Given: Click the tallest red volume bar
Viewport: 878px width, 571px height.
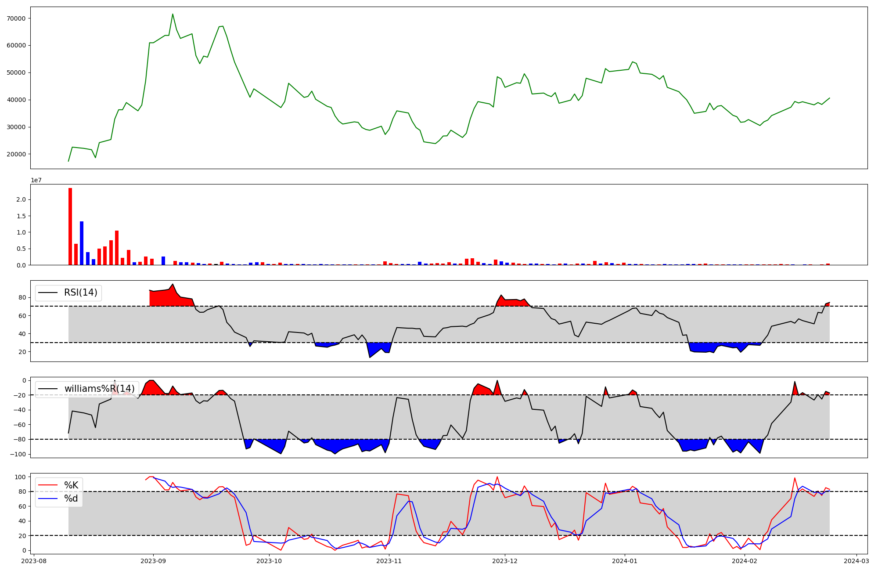Looking at the screenshot, I should tap(70, 226).
